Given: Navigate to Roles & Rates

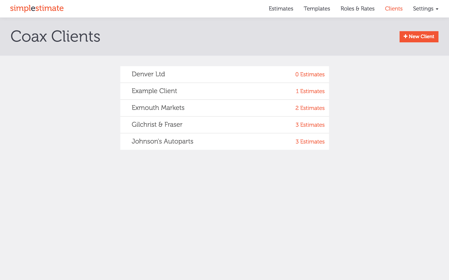Looking at the screenshot, I should coord(357,9).
